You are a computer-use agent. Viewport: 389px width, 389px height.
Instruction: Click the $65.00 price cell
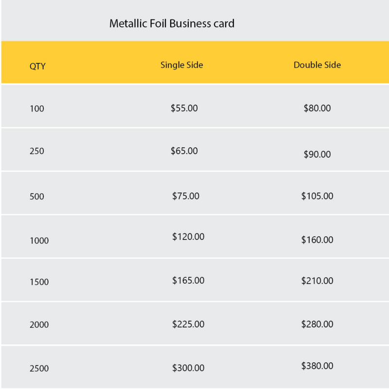point(184,151)
